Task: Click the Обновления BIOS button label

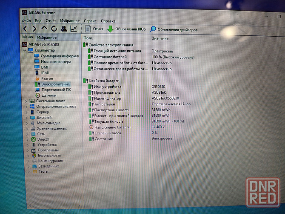Action: (x=130, y=29)
